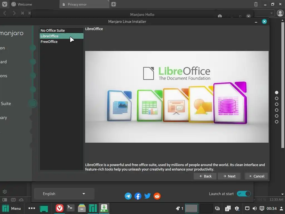The image size is (285, 214).
Task: Cancel the Manjaro Linux installation
Action: [x=256, y=176]
